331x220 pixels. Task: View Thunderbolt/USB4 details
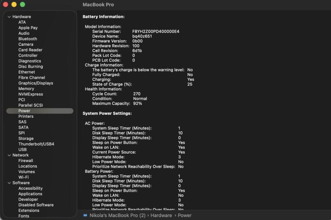point(36,144)
